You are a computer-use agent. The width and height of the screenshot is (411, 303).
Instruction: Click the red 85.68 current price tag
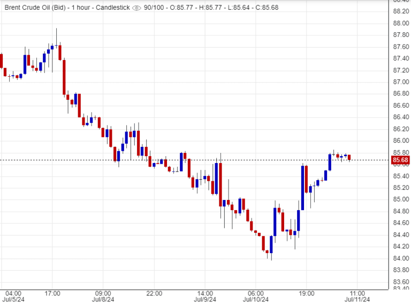pos(400,160)
